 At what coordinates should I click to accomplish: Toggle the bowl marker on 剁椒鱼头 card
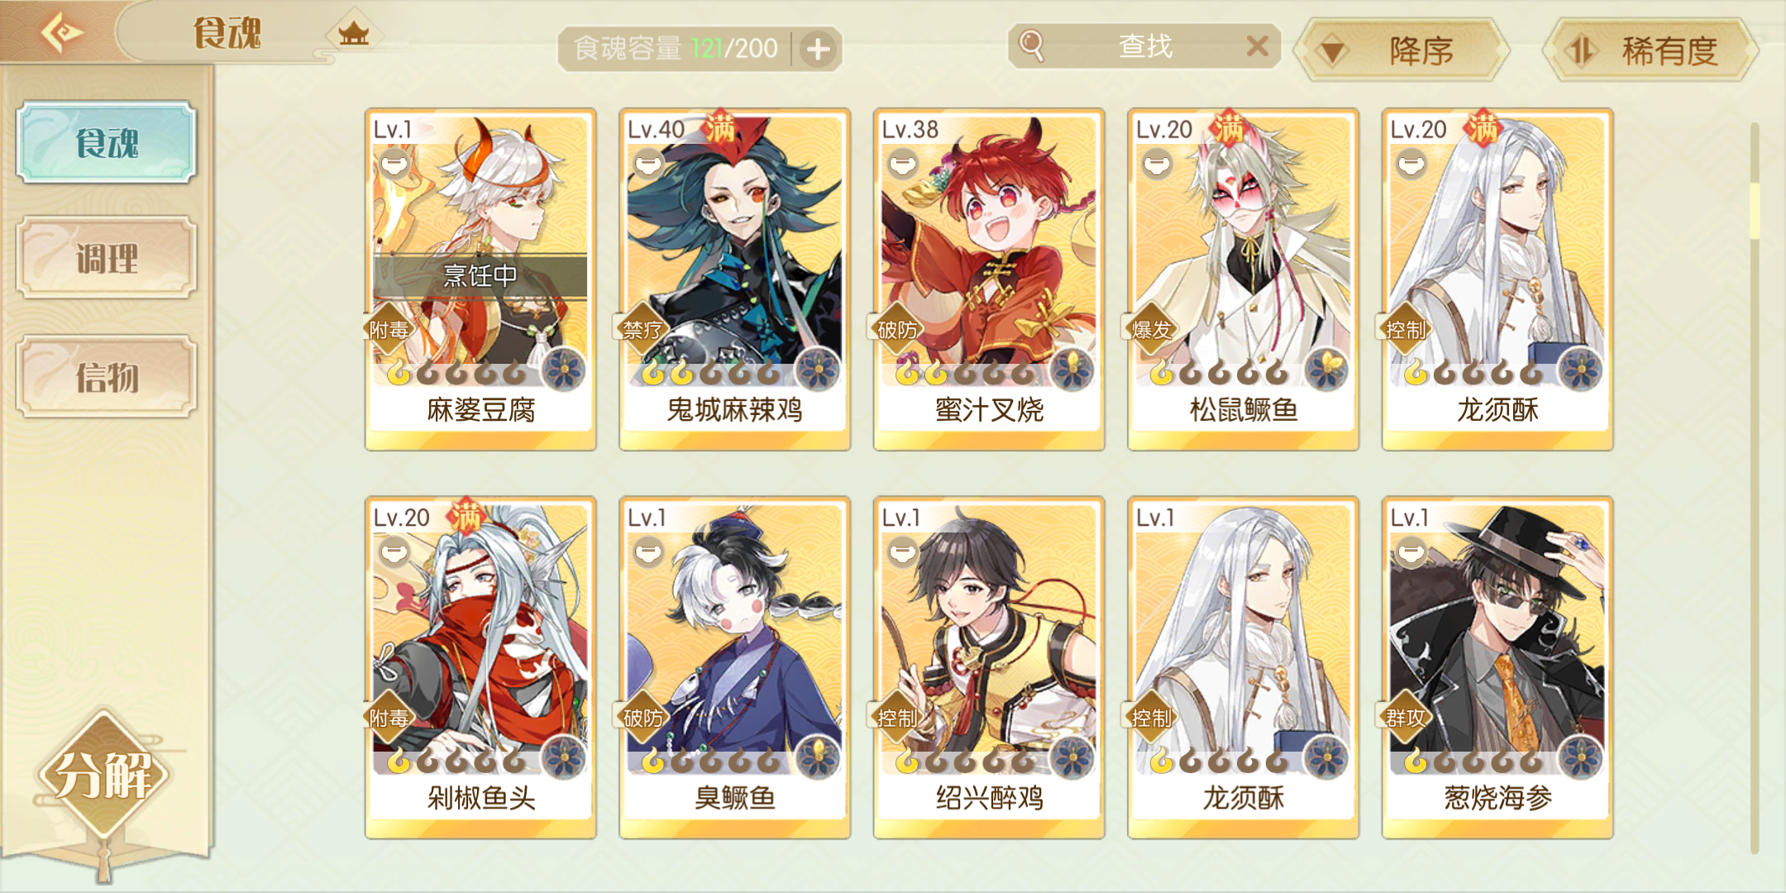click(395, 551)
